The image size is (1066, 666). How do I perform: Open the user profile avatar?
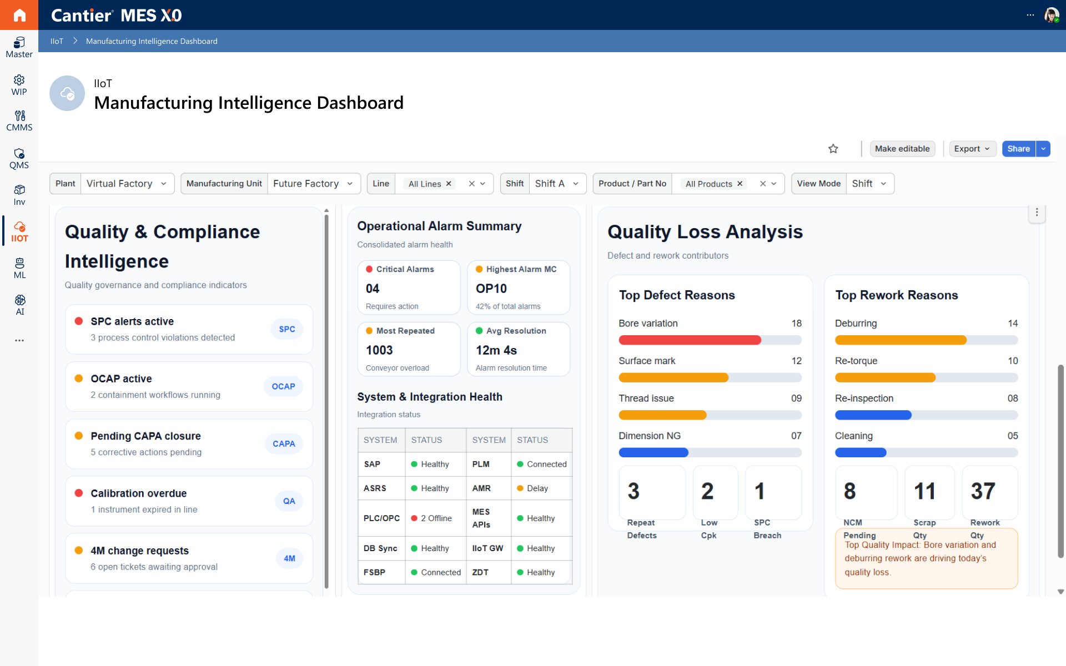(1051, 15)
